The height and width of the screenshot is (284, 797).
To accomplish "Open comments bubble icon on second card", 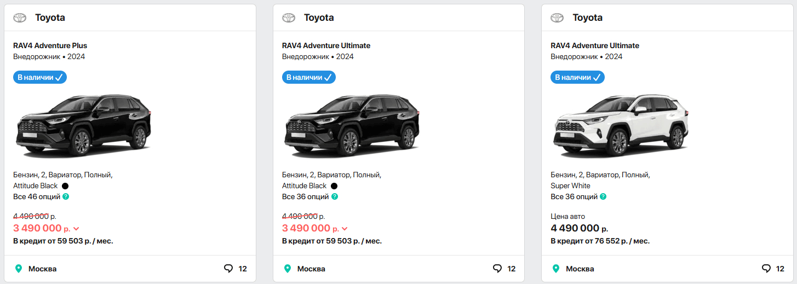I will point(497,269).
